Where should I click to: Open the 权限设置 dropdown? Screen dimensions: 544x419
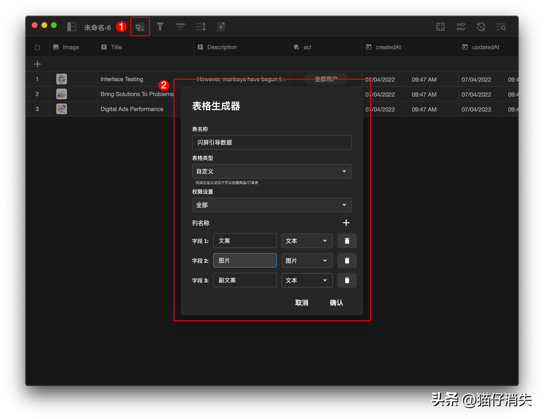(x=272, y=205)
